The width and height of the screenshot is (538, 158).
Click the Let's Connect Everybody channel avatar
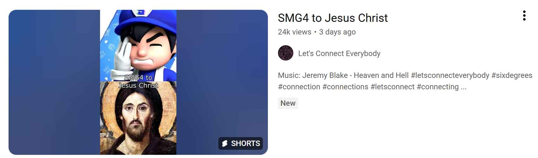pos(285,53)
